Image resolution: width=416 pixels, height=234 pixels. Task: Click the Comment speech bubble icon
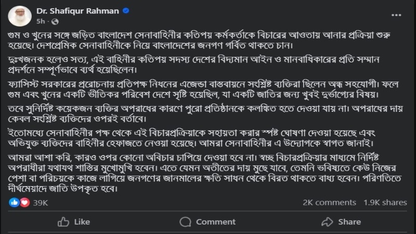coord(187,222)
